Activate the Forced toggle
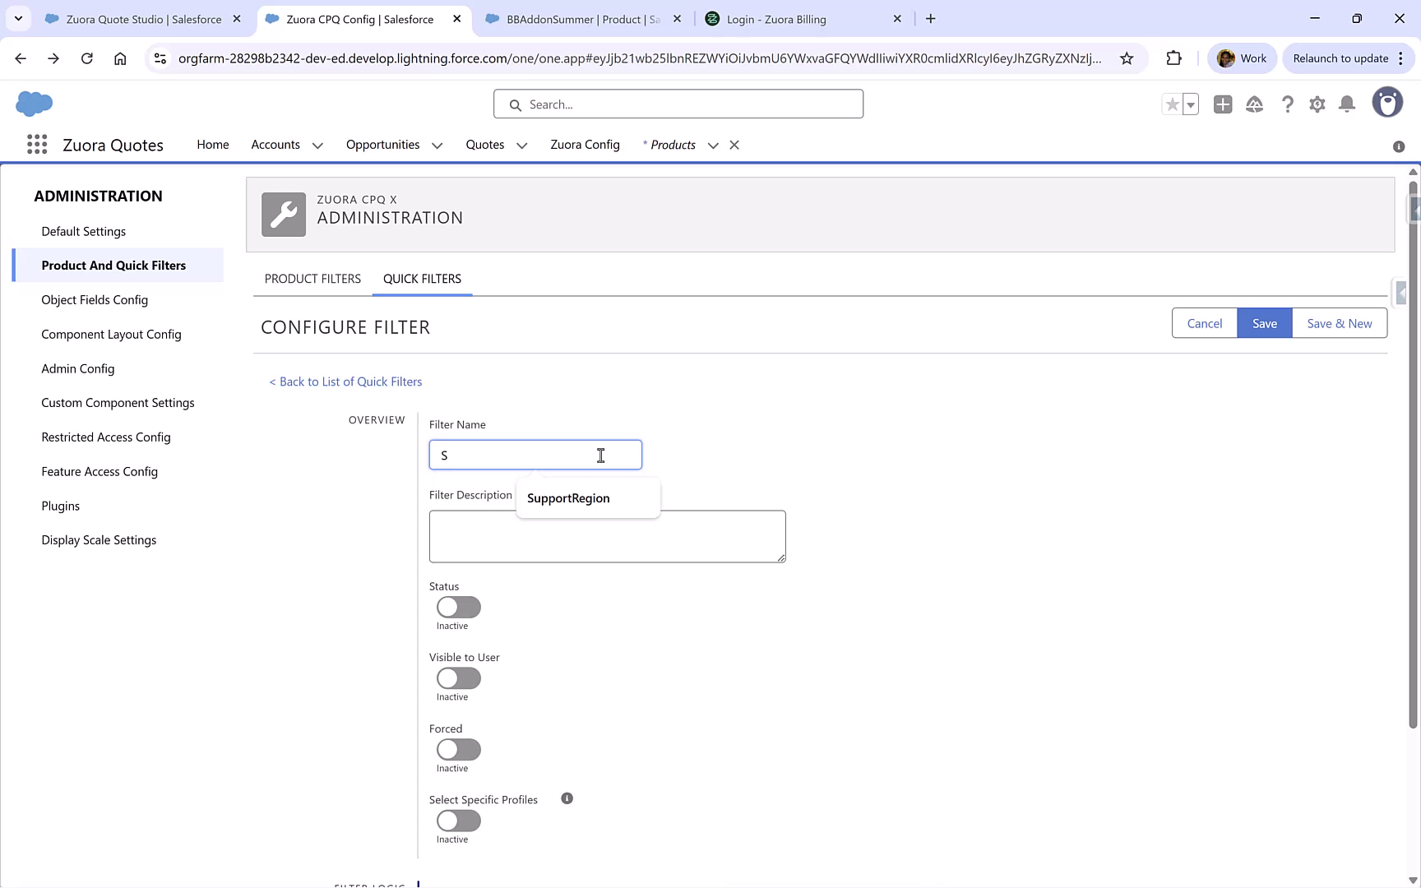This screenshot has height=888, width=1421. click(457, 749)
